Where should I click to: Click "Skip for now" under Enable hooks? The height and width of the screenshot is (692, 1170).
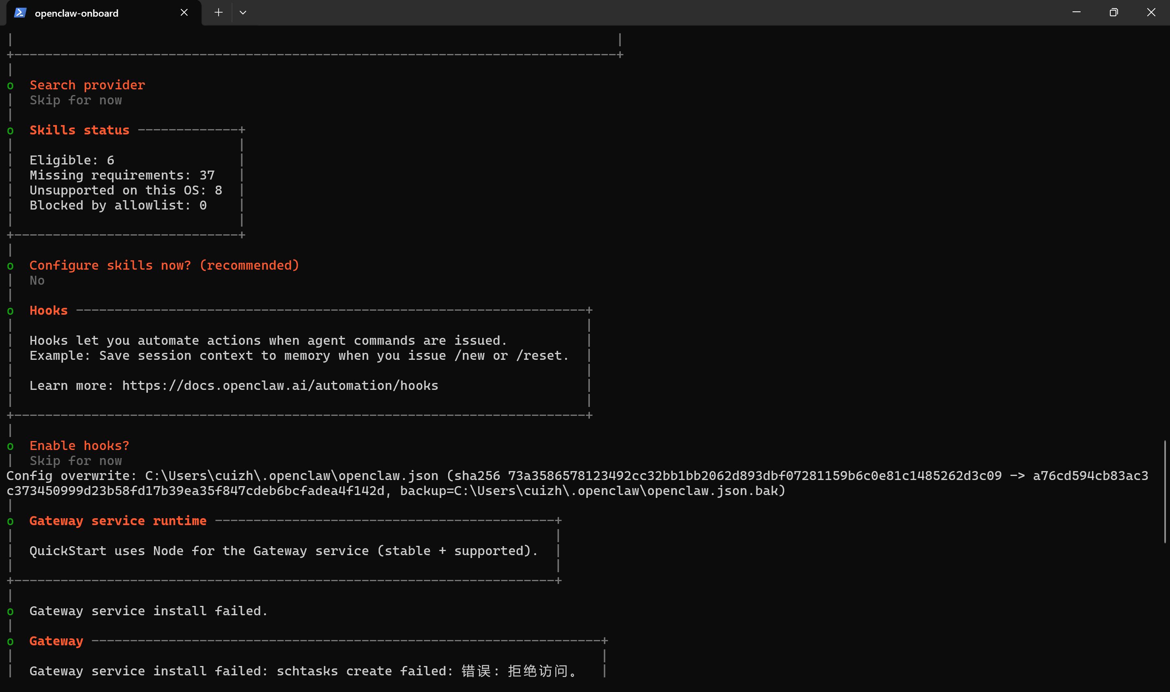[x=76, y=461]
